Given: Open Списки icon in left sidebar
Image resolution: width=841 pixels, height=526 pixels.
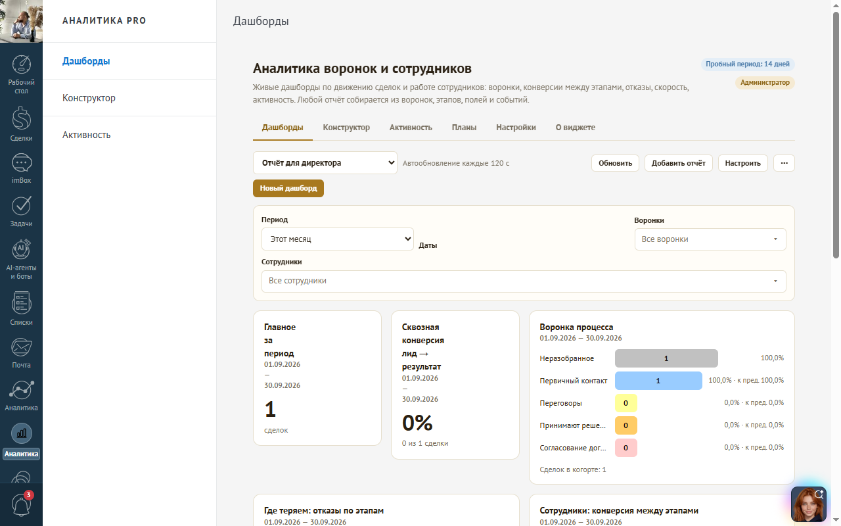Looking at the screenshot, I should (x=22, y=304).
